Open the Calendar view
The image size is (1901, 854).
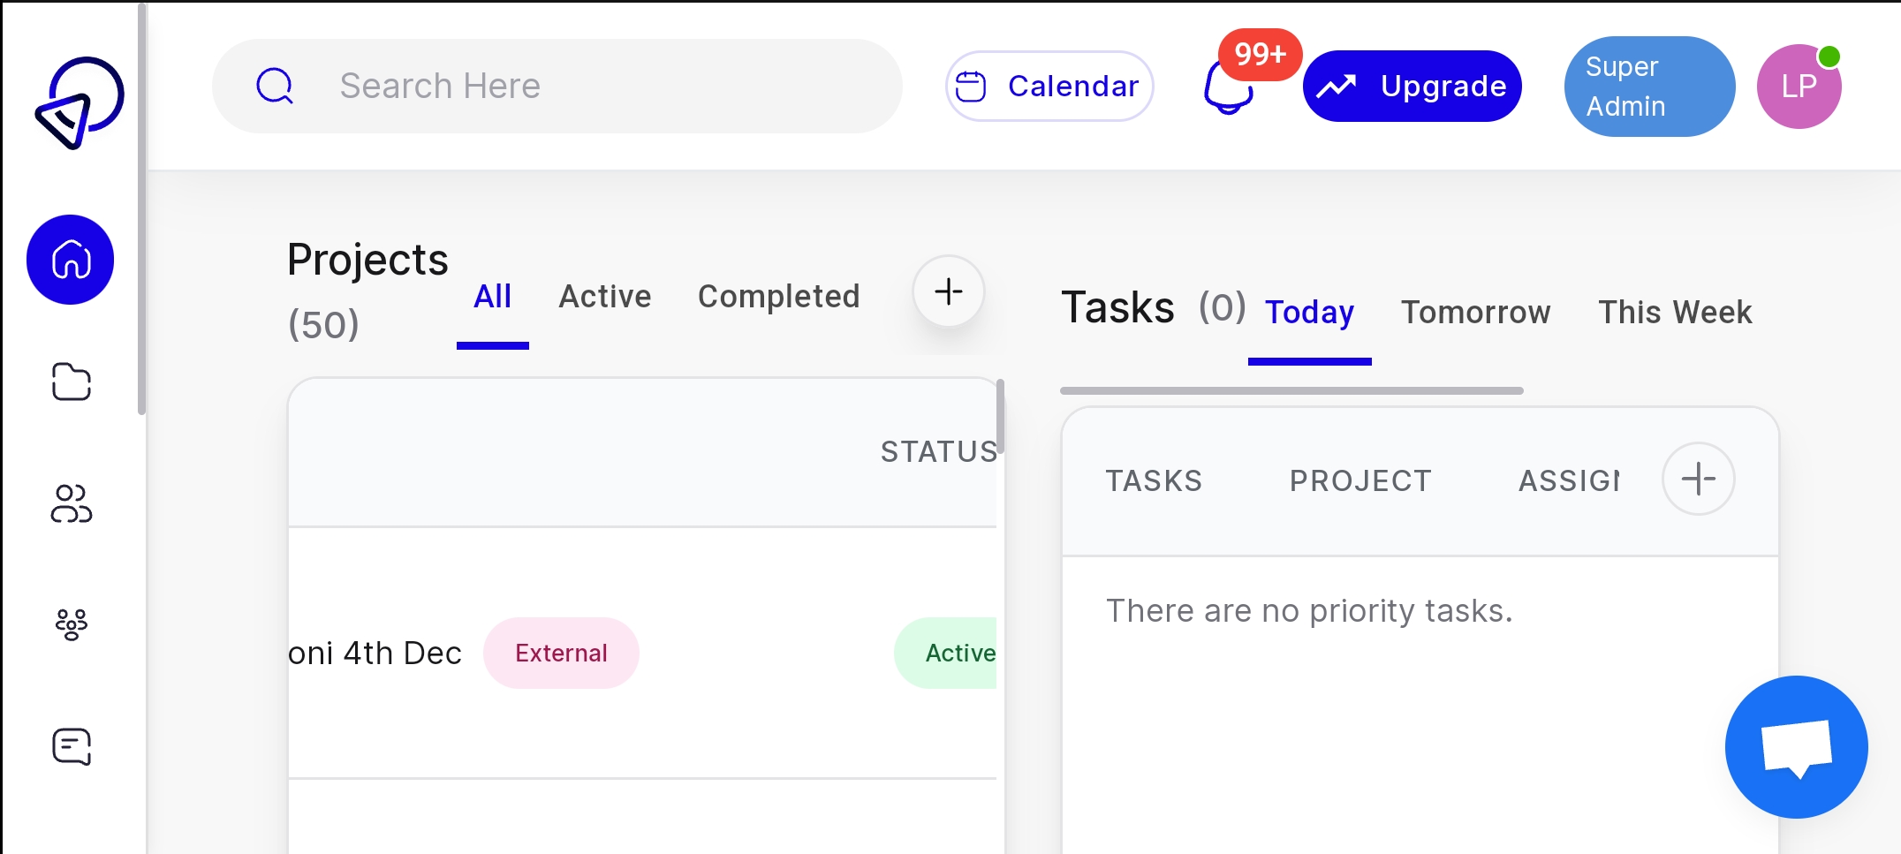point(1049,86)
